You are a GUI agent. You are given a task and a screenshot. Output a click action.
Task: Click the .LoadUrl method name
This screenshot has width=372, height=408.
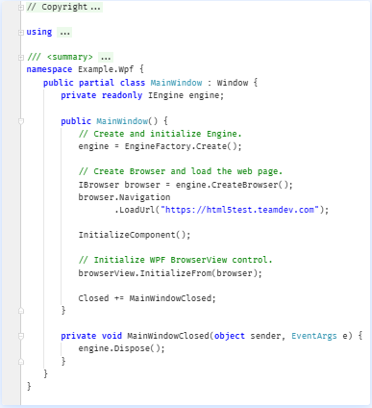click(135, 210)
